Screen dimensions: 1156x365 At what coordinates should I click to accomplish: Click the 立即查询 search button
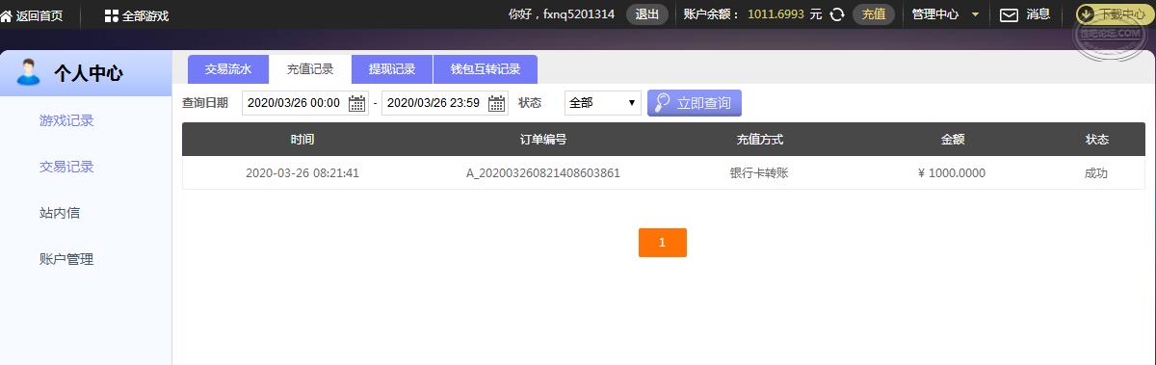pyautogui.click(x=695, y=103)
